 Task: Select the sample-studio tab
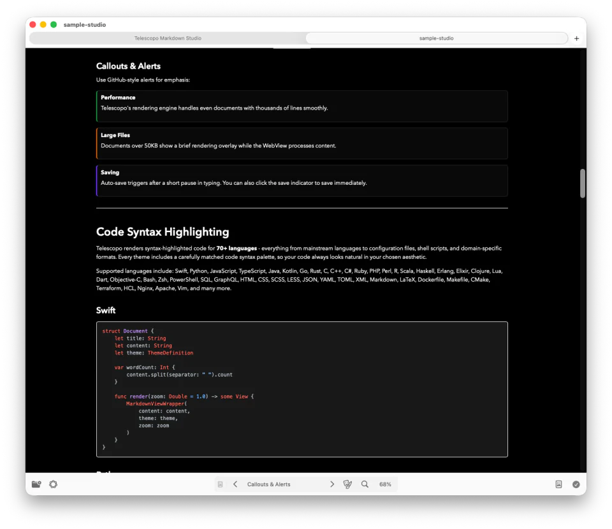[x=436, y=38]
